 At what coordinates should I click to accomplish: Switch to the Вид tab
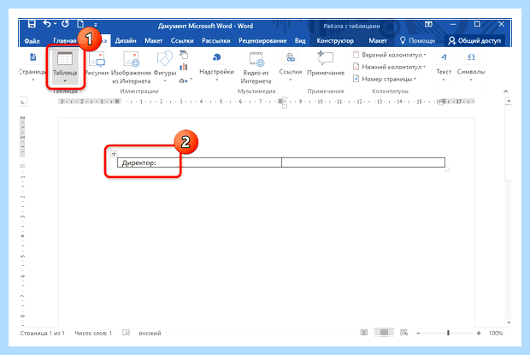pos(300,41)
